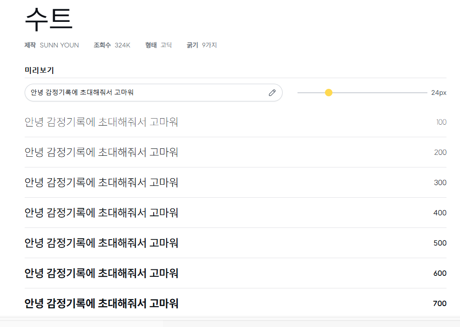Image resolution: width=460 pixels, height=327 pixels.
Task: Click the pencil edit icon in preview field
Action: click(x=272, y=93)
